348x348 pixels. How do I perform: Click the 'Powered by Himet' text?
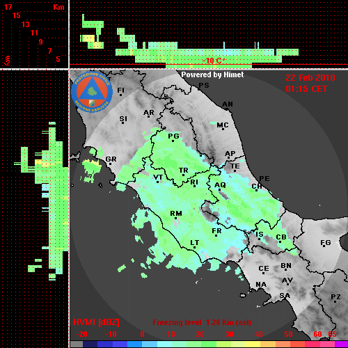tap(212, 74)
